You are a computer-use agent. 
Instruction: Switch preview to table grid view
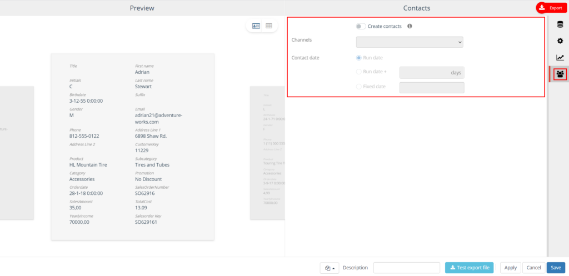point(269,26)
